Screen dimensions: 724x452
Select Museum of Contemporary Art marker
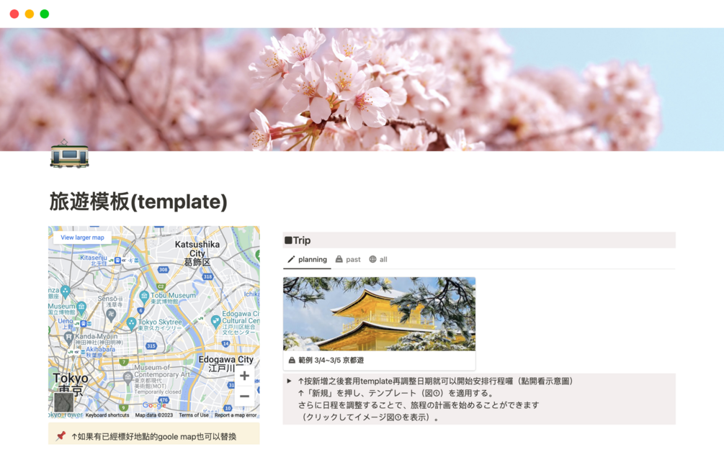point(128,377)
